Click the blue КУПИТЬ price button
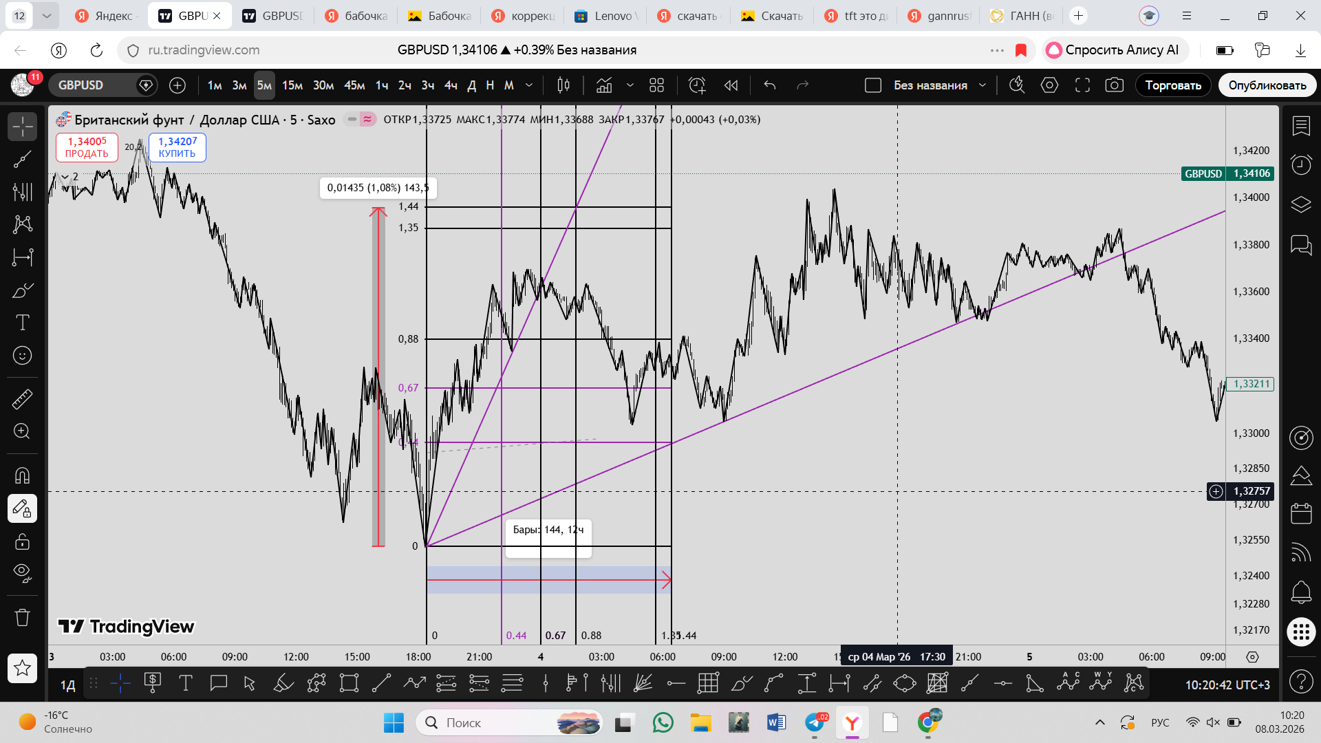The height and width of the screenshot is (743, 1321). 178,147
